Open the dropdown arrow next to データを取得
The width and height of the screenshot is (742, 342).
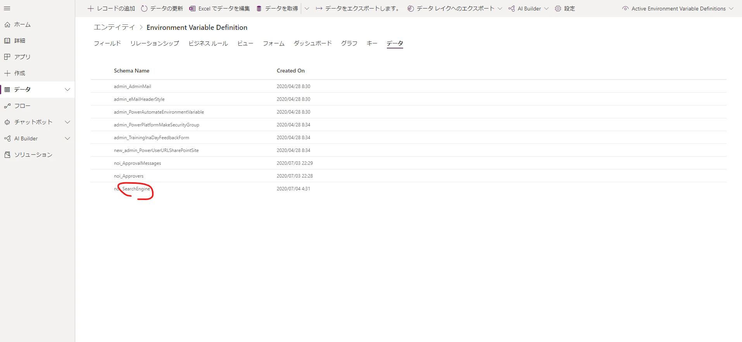point(307,9)
